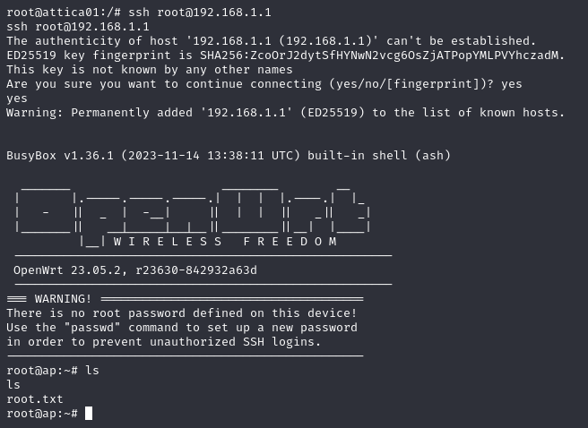Image resolution: width=588 pixels, height=428 pixels.
Task: Click the first ssh root@192.168.1.1 command
Action: (x=200, y=13)
